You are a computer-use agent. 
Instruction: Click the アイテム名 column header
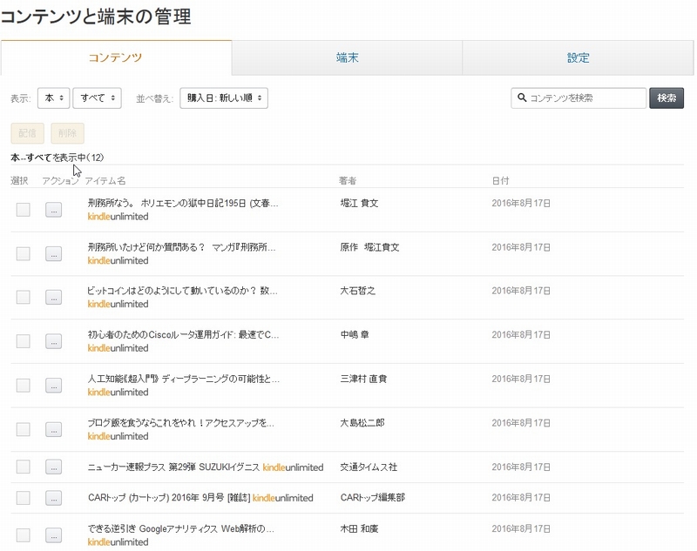105,181
